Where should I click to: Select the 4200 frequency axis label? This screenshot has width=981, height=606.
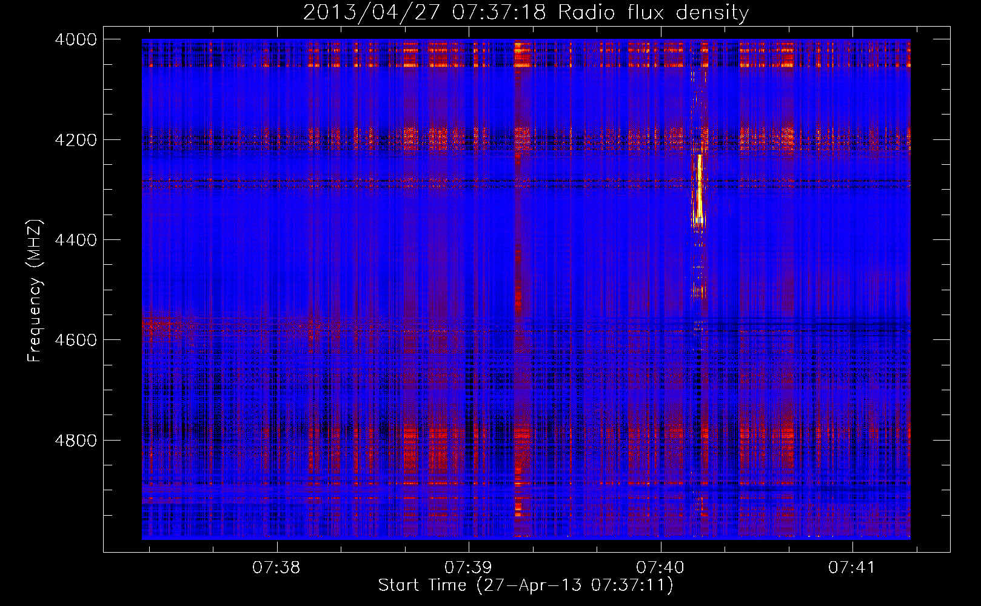click(76, 140)
